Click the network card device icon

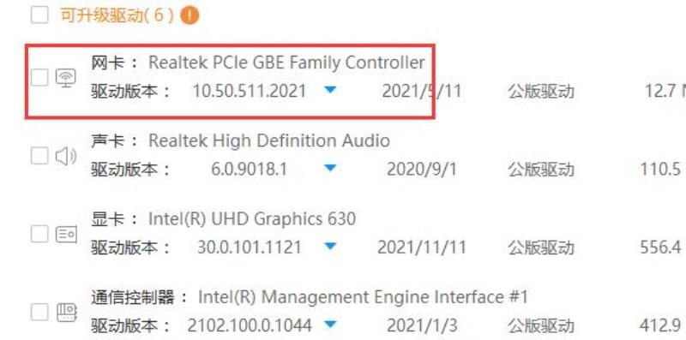(x=66, y=79)
